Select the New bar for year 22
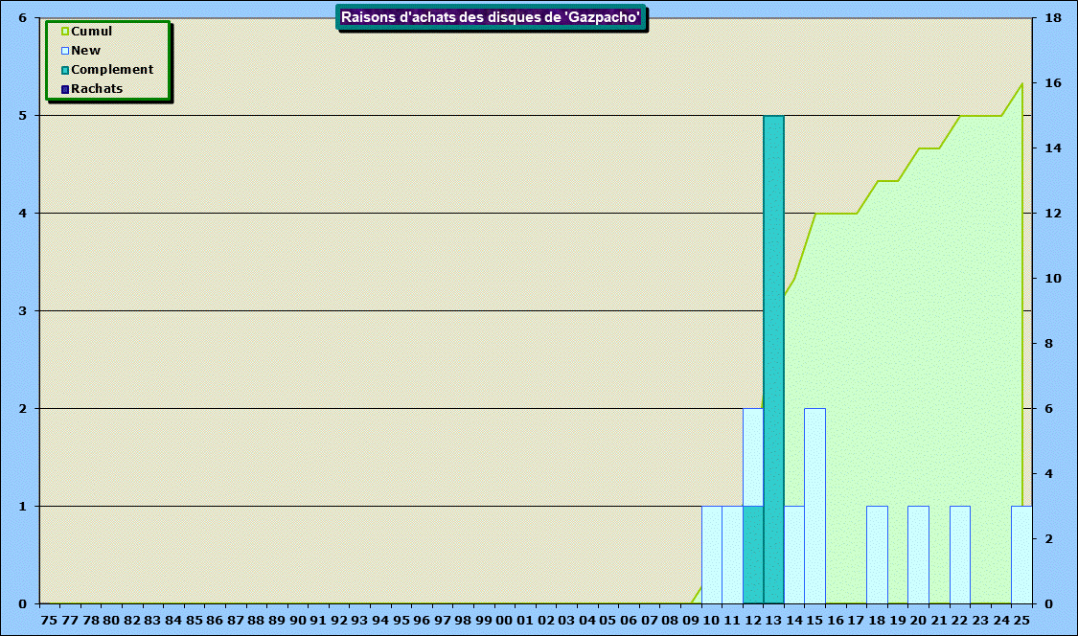The width and height of the screenshot is (1078, 636). click(x=959, y=555)
